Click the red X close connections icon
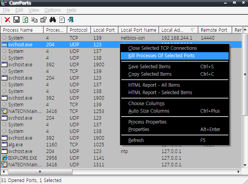This screenshot has height=184, width=248. pos(7,20)
